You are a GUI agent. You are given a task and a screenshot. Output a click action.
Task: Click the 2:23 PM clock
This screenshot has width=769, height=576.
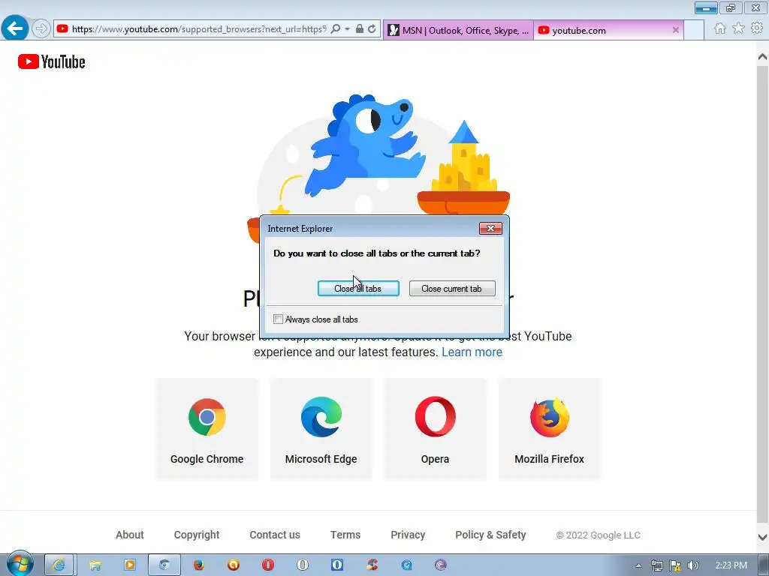click(731, 565)
